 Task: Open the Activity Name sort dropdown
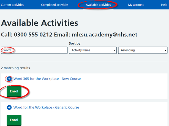93,50
